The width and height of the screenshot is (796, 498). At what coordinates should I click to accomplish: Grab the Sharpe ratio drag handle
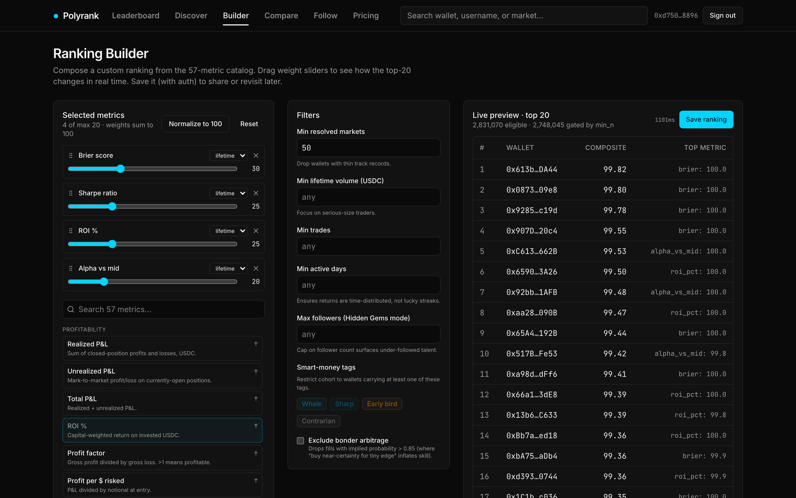coord(71,193)
